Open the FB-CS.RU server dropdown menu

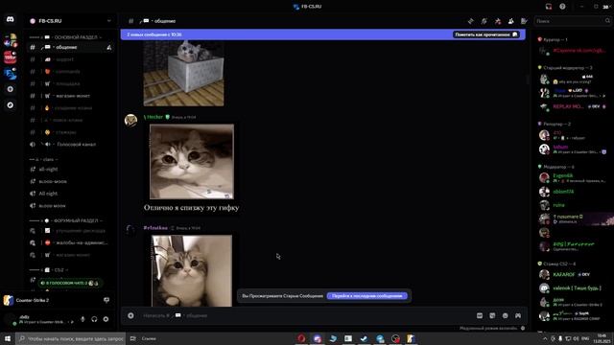tap(70, 21)
